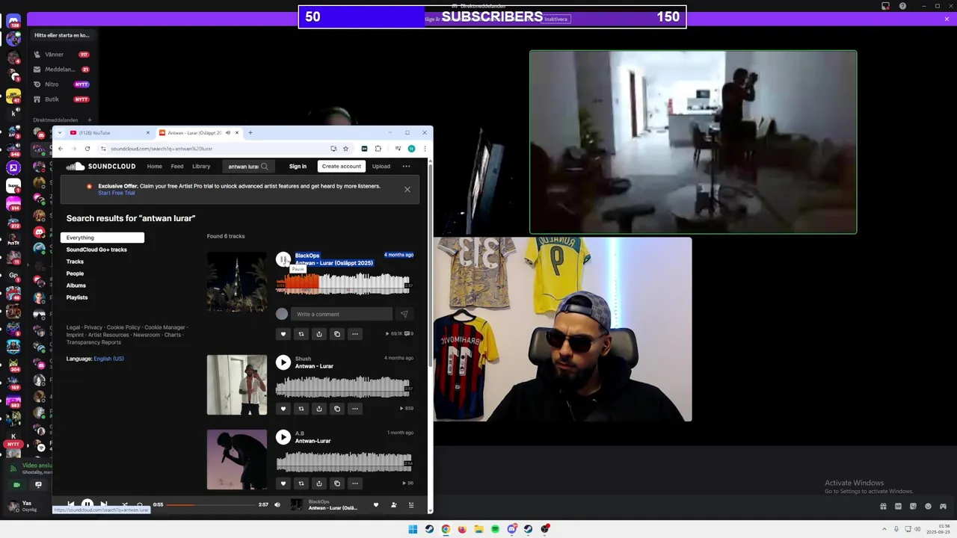957x538 pixels.
Task: Open Chrome three-dot menu
Action: click(x=424, y=149)
